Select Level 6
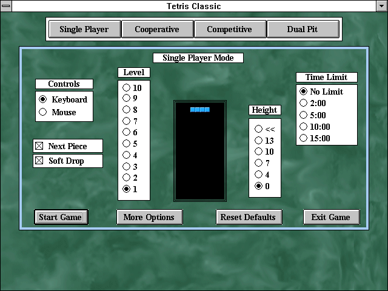 click(130, 132)
